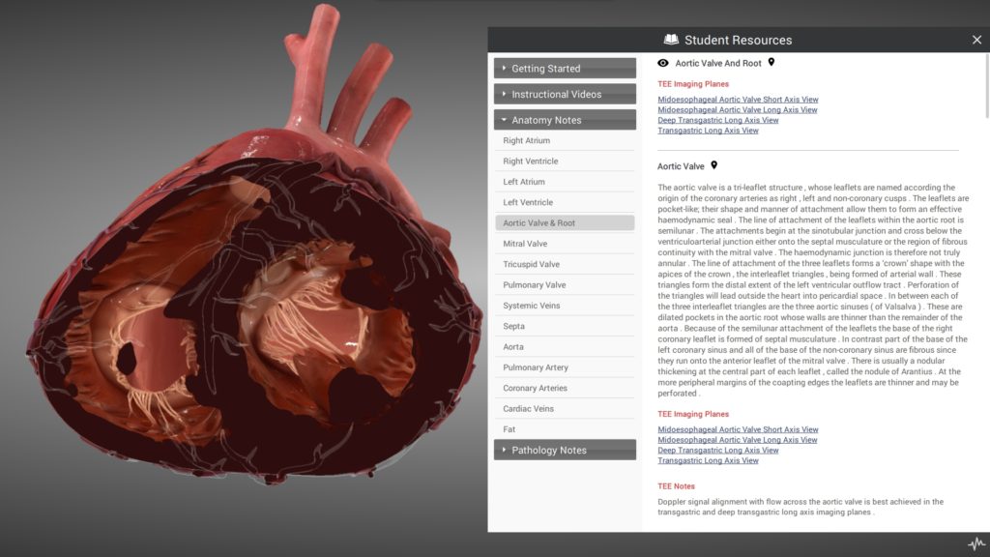Click the 3D heart model

coord(242,290)
